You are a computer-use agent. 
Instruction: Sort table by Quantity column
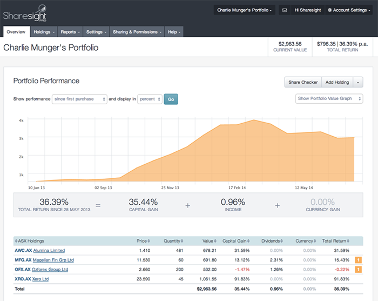click(173, 241)
